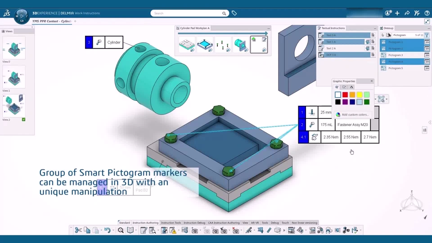
Task: Open the dropdown next to the warning note icon
Action: 179,230
